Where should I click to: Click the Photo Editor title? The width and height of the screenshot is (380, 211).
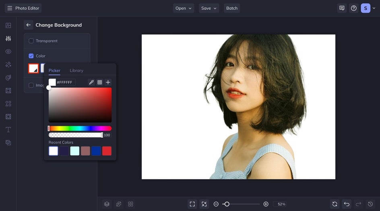click(27, 8)
